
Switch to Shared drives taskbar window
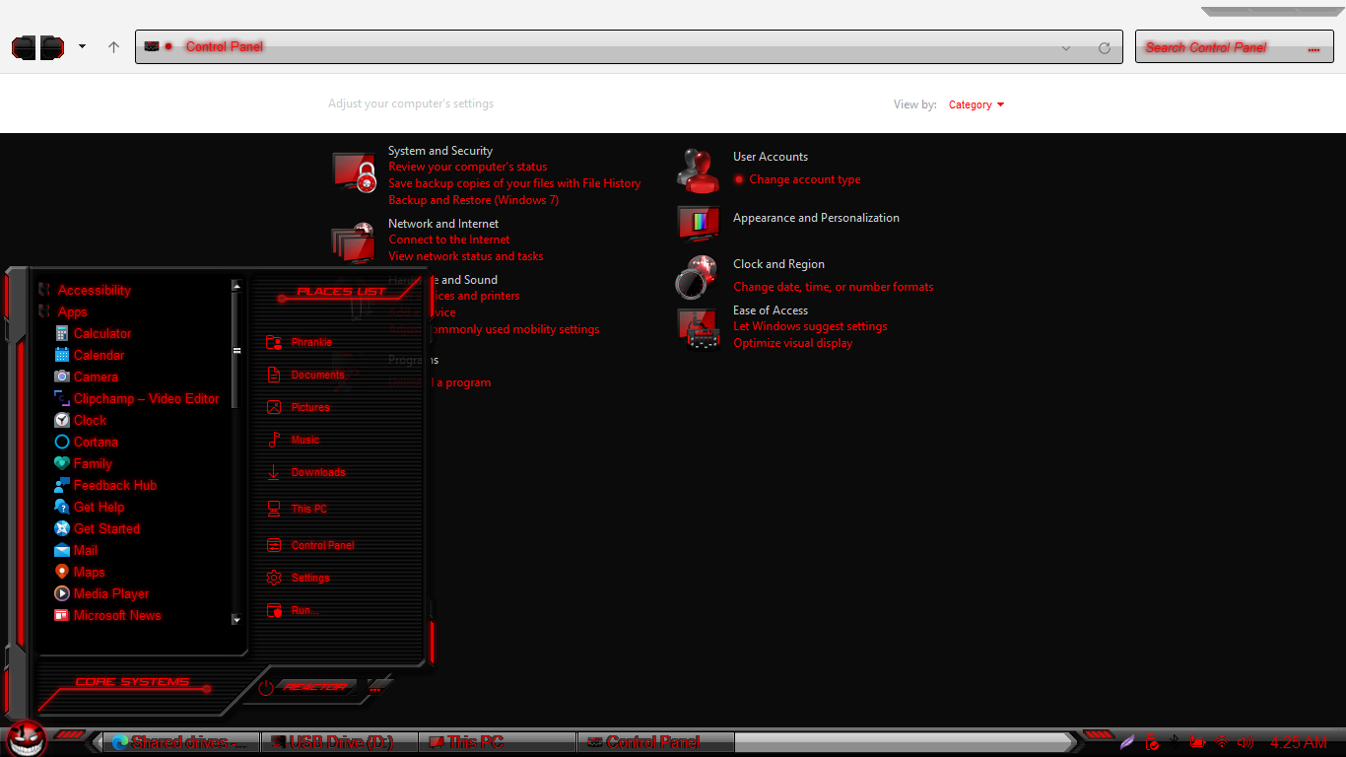click(x=181, y=742)
